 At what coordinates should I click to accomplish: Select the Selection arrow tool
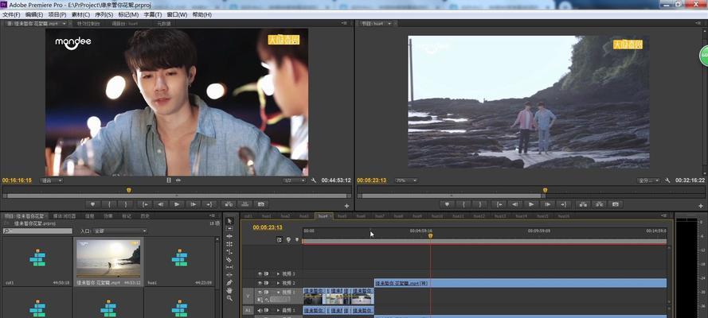pos(229,221)
